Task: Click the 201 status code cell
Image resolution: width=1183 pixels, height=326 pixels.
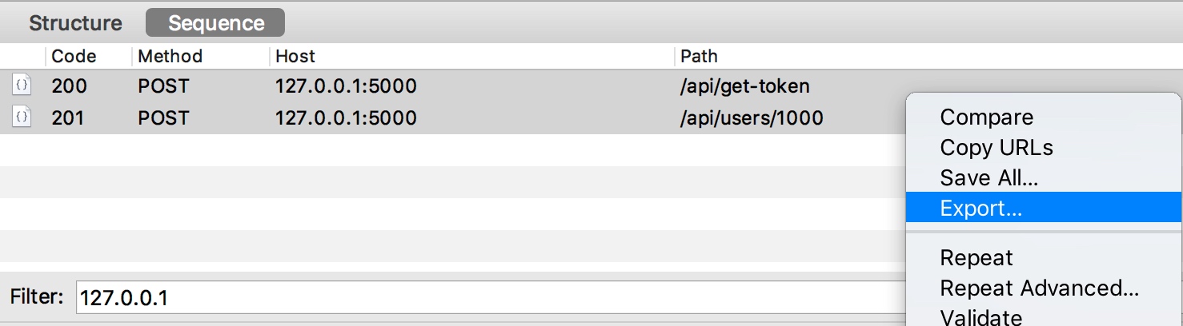Action: 70,117
